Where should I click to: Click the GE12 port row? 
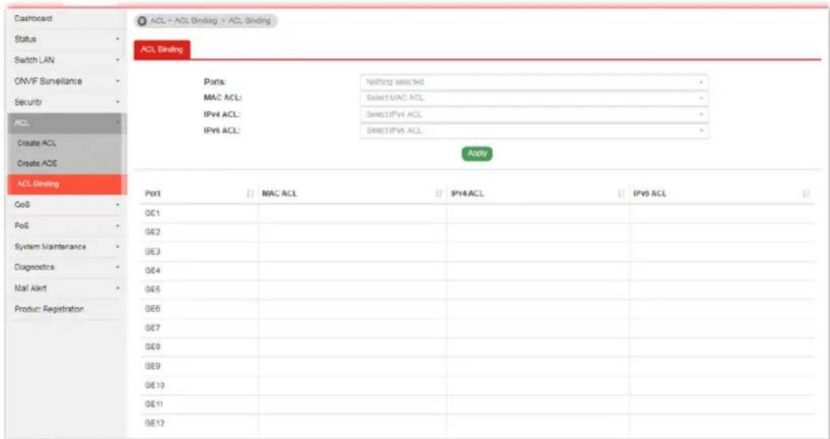coord(478,424)
